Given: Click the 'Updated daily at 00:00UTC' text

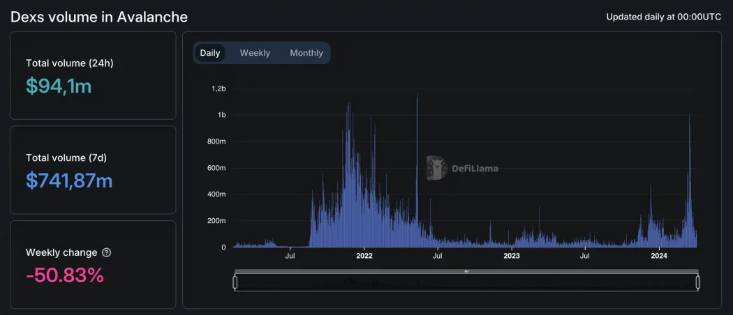Looking at the screenshot, I should (663, 17).
